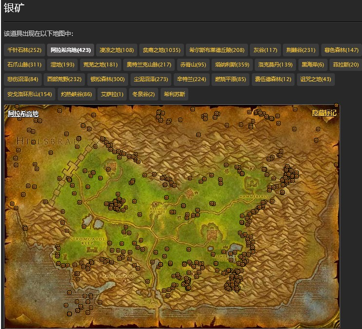The image size is (362, 329).
Task: Open the 阿拉希高地 map title link
Action: point(23,114)
